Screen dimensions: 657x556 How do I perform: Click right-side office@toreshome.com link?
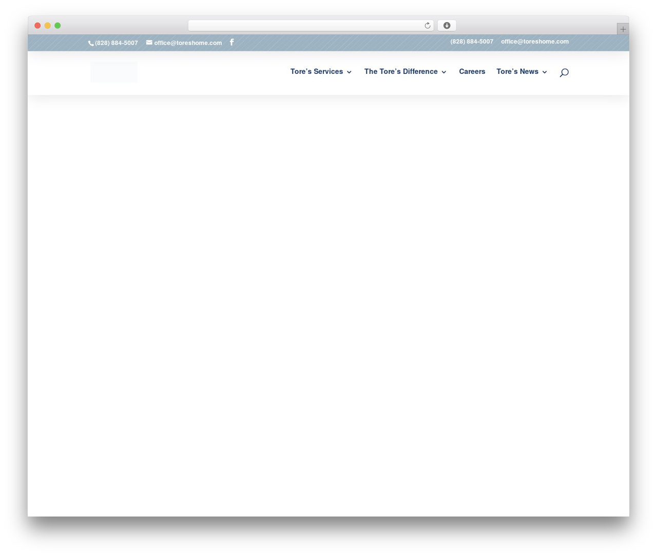[535, 42]
